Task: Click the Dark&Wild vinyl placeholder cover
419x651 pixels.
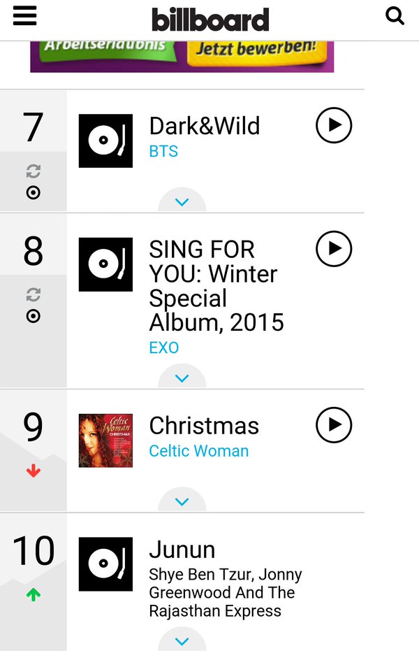Action: pyautogui.click(x=105, y=141)
